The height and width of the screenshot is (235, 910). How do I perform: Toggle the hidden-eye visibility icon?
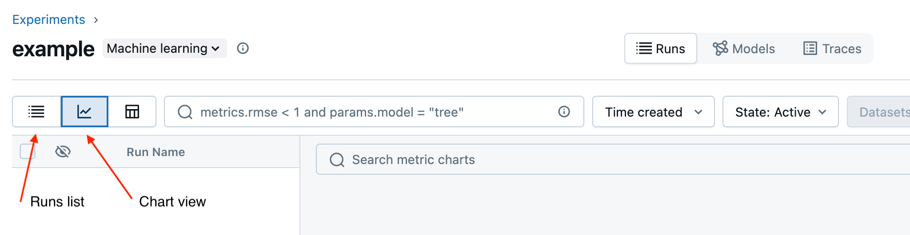pyautogui.click(x=63, y=152)
